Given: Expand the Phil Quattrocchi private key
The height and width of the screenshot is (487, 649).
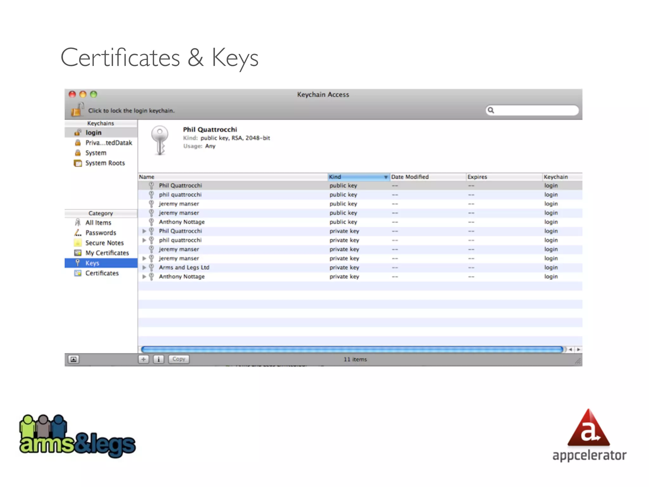Looking at the screenshot, I should coord(144,231).
